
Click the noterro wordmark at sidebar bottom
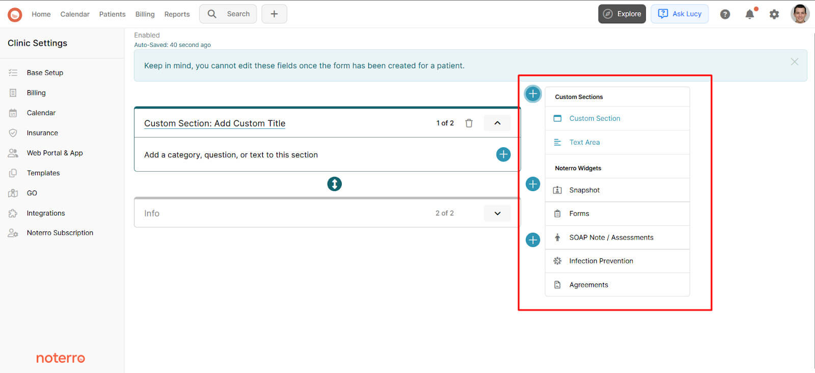(x=61, y=358)
